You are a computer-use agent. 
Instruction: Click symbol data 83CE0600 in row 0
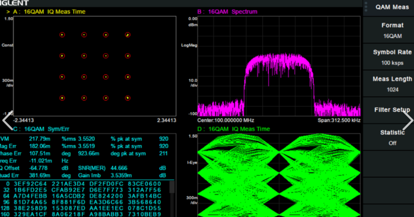(145, 184)
